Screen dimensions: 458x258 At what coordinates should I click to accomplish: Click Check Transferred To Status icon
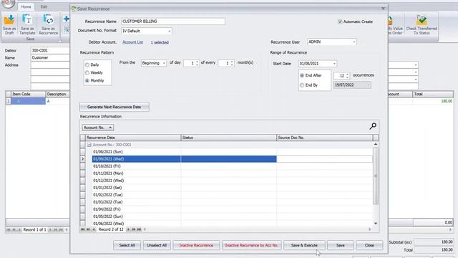422,24
